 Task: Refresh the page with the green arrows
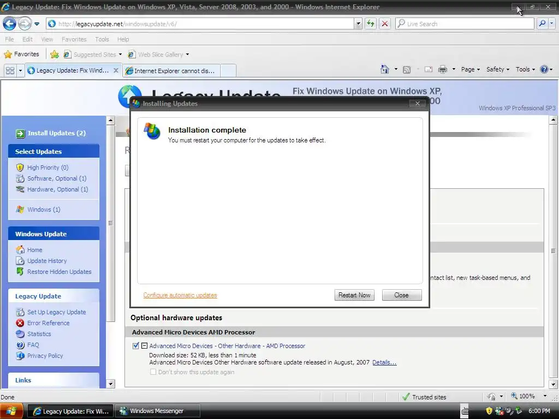coord(371,24)
